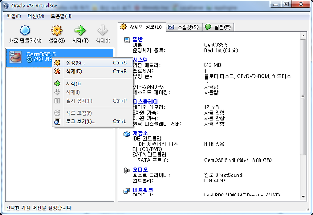Select the CentOS5.5 machine name in list
The height and width of the screenshot is (215, 313).
pyautogui.click(x=41, y=54)
